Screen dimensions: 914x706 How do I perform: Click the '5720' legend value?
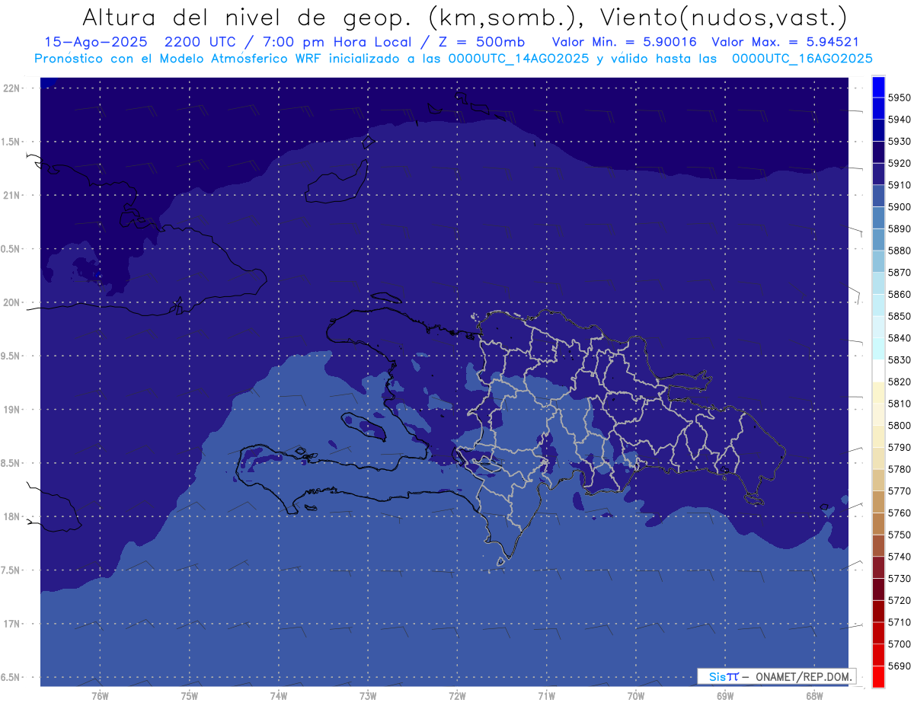(899, 600)
